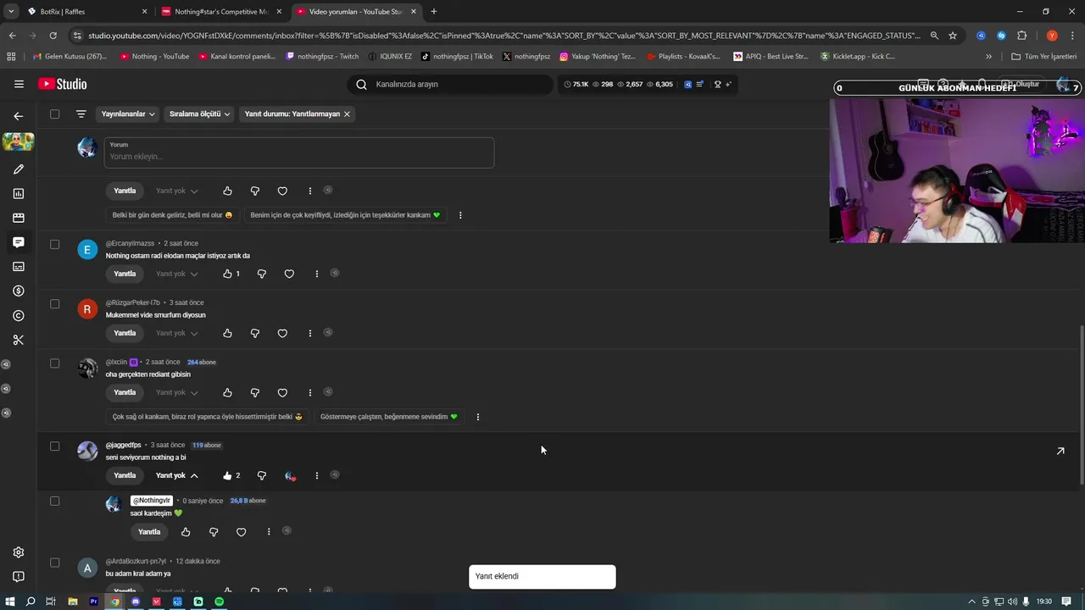1085x610 pixels.
Task: Select the @Ercanyilmazss comment checkbox
Action: click(55, 244)
